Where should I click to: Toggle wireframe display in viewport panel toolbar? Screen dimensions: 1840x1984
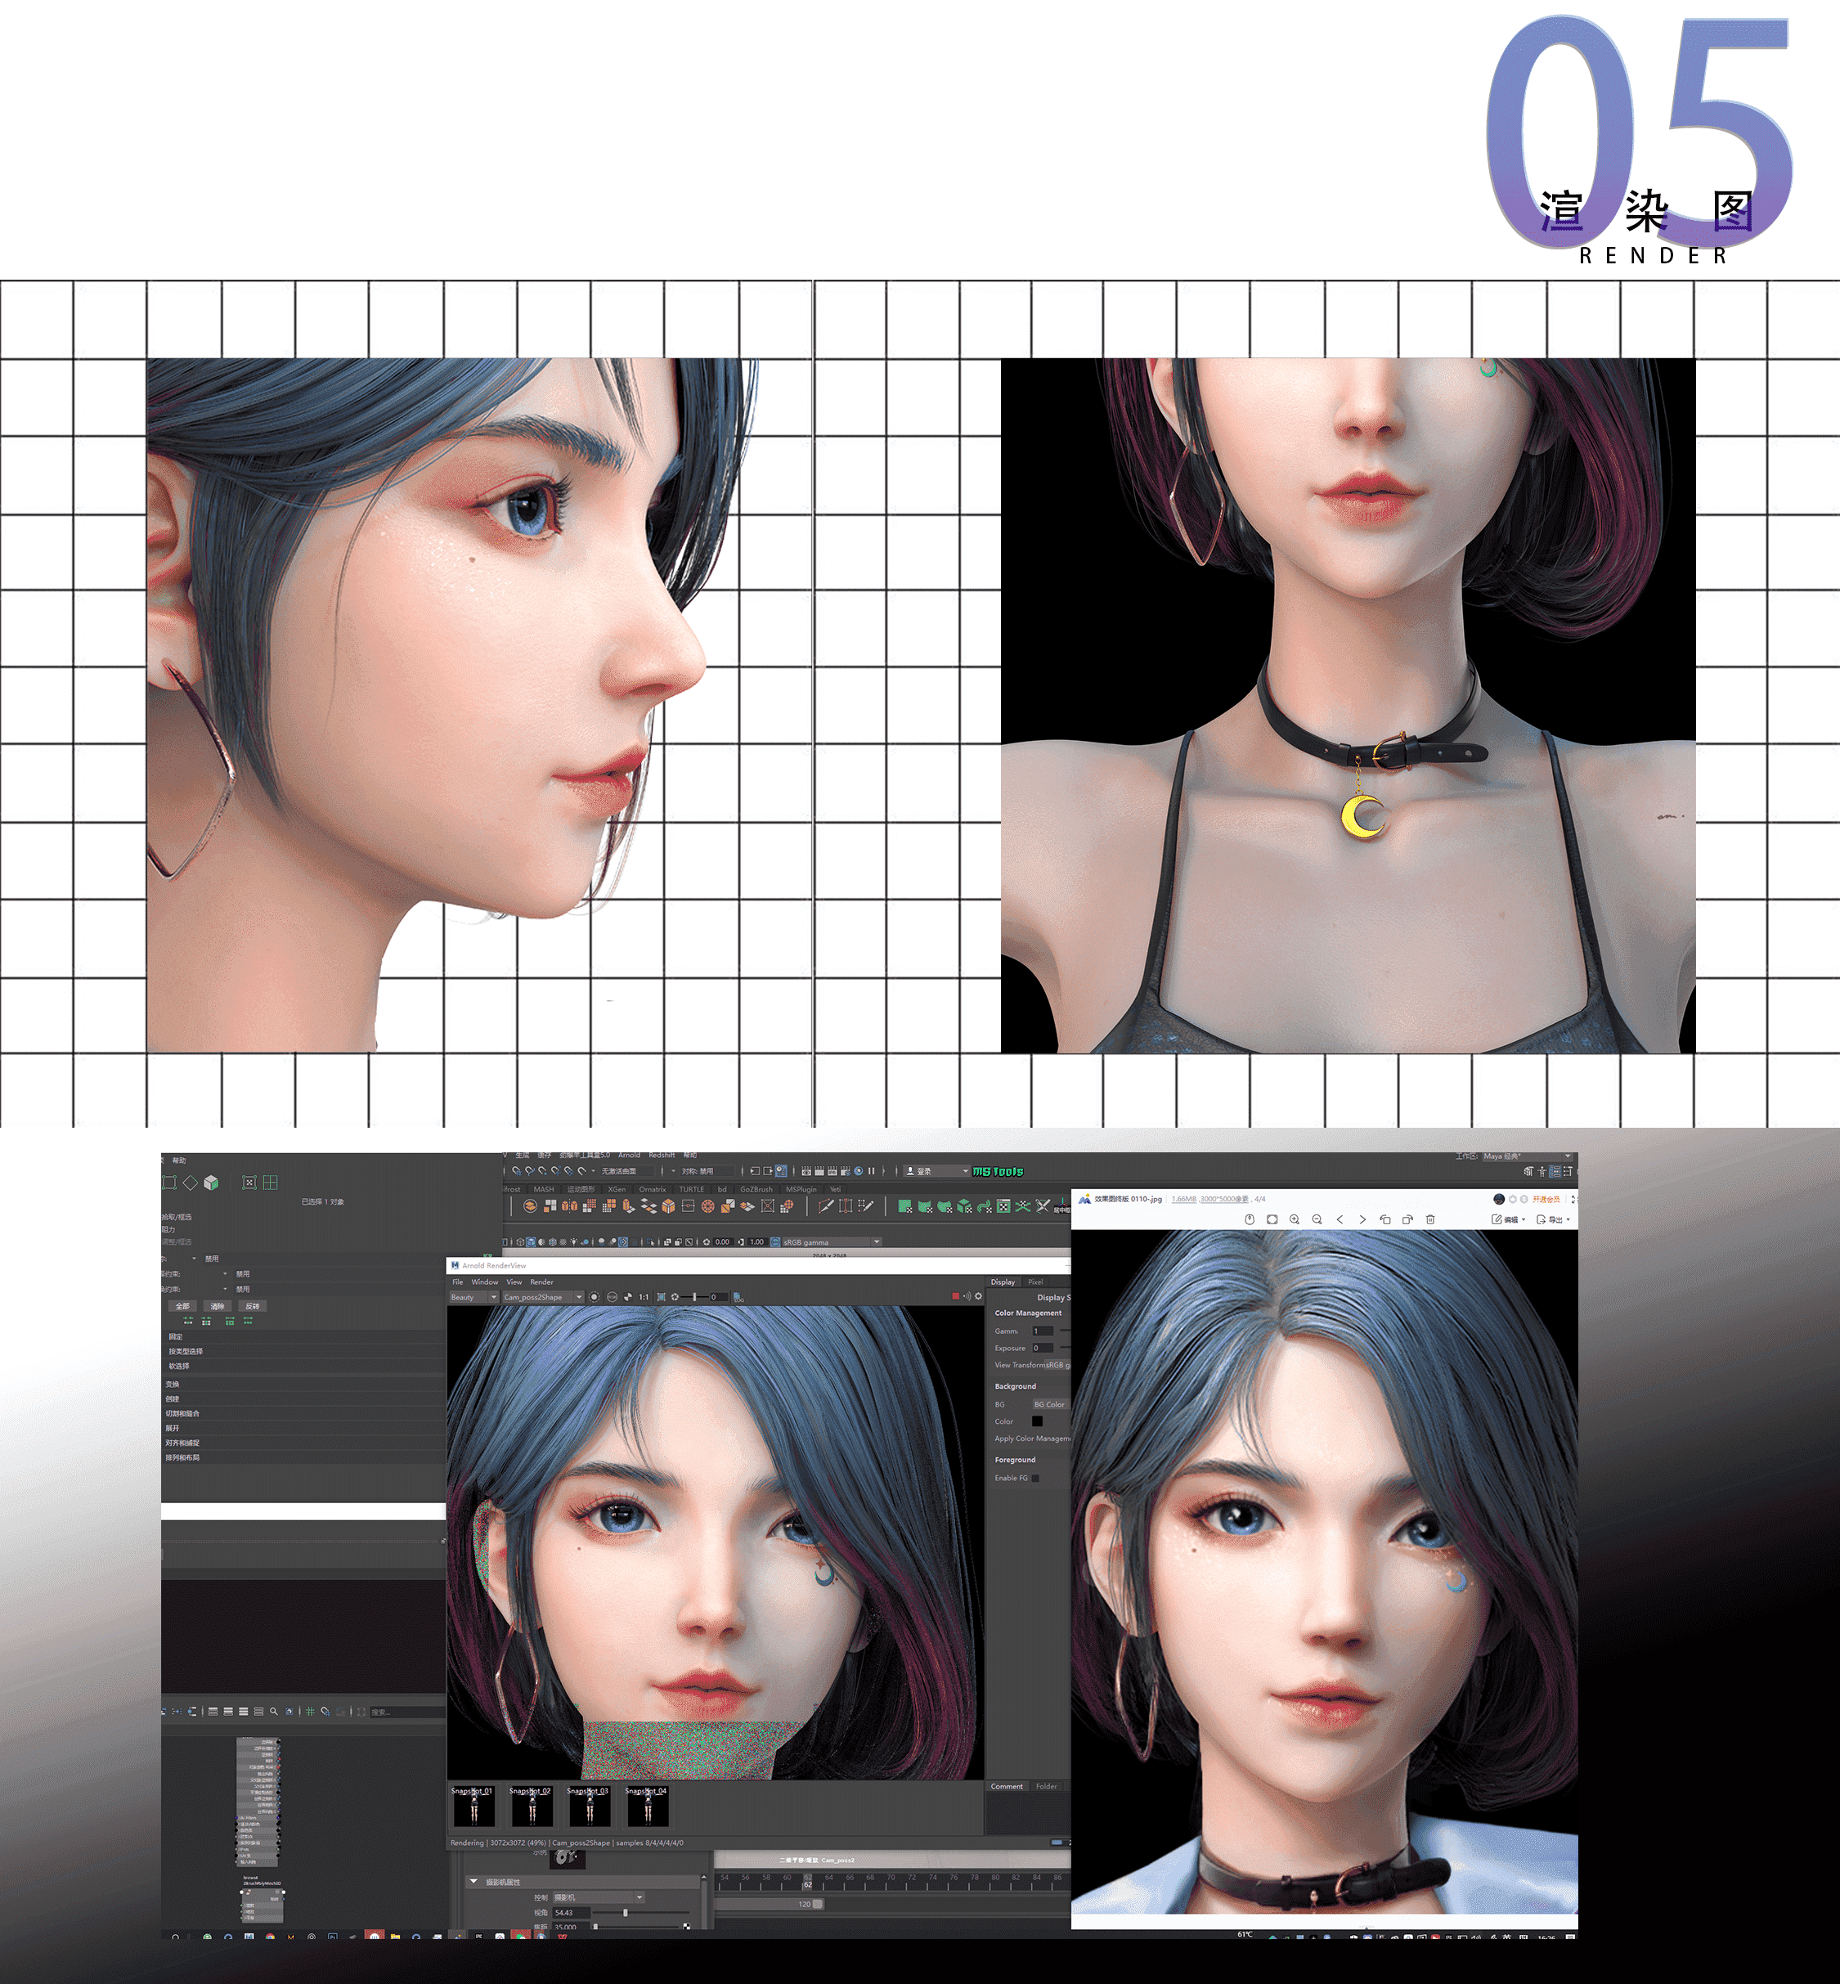tap(521, 1242)
